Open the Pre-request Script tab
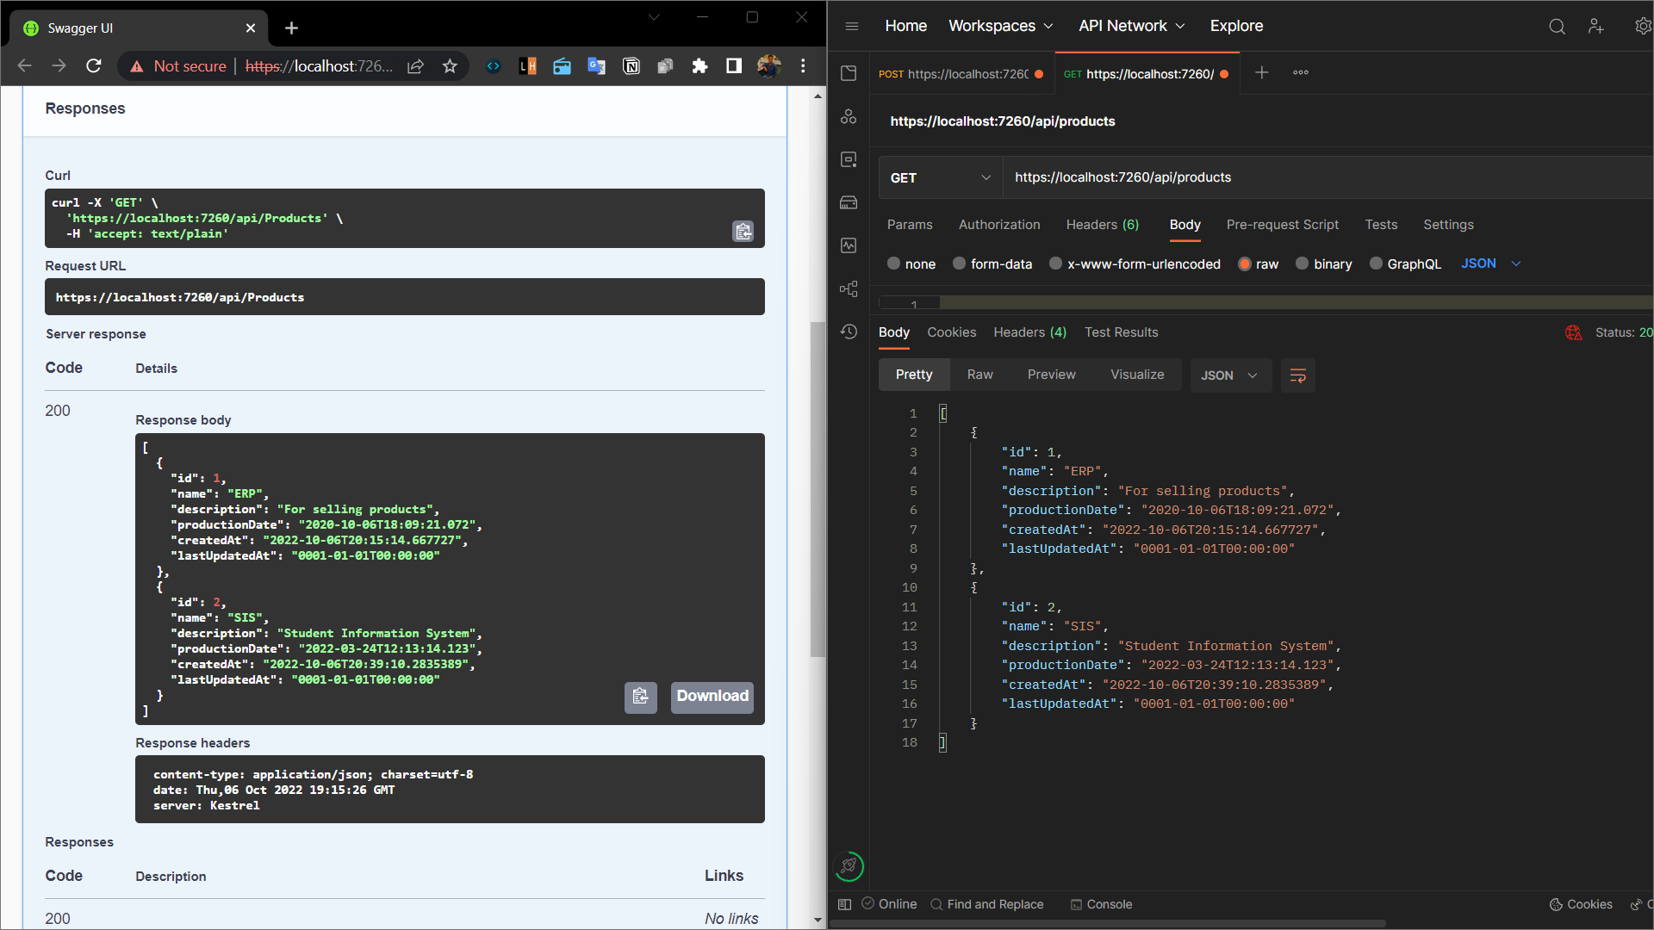Image resolution: width=1654 pixels, height=930 pixels. point(1283,225)
